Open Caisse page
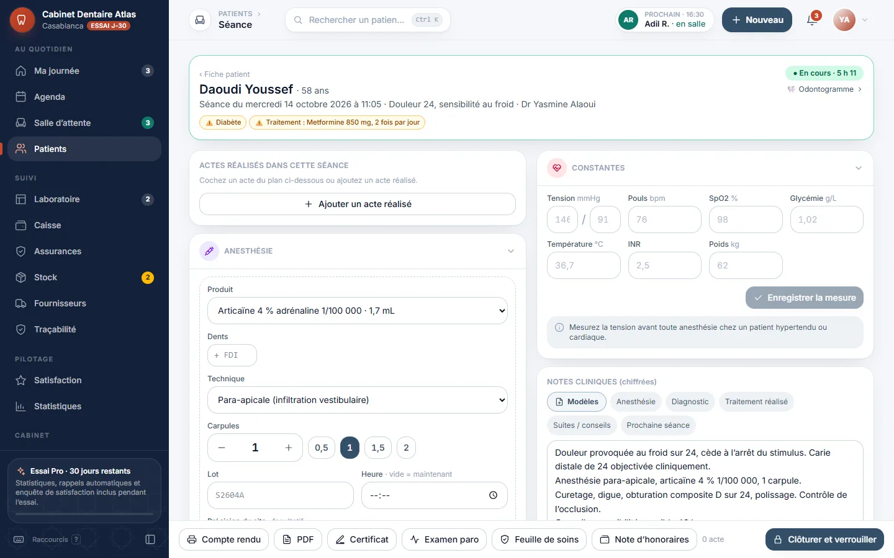The height and width of the screenshot is (558, 894). (x=84, y=225)
